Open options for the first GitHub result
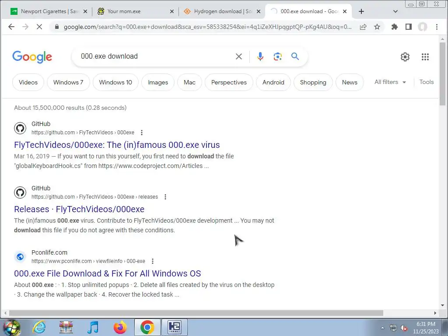This screenshot has width=448, height=336. [142, 133]
